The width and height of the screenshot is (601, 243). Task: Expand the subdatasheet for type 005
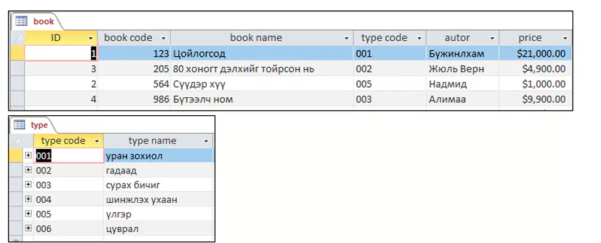point(28,214)
